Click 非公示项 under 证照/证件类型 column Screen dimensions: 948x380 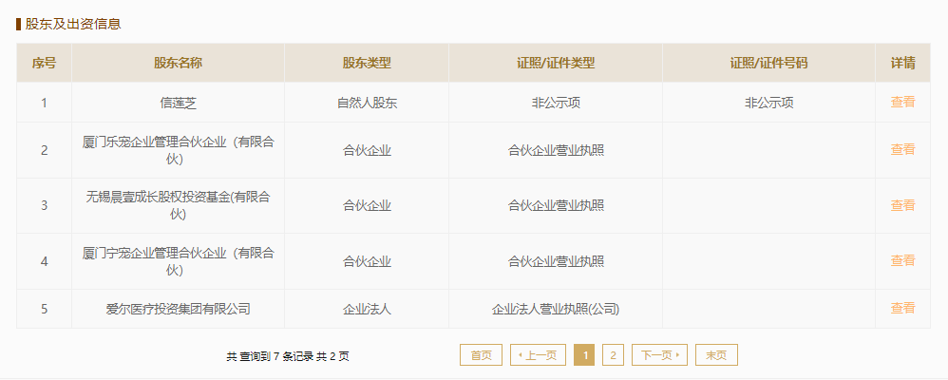click(x=556, y=103)
